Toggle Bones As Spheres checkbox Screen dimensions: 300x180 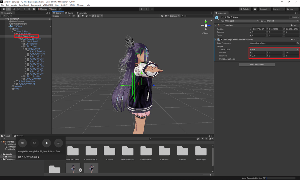click(x=251, y=59)
